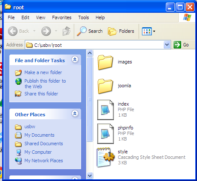Click the Go button

[x=181, y=45]
